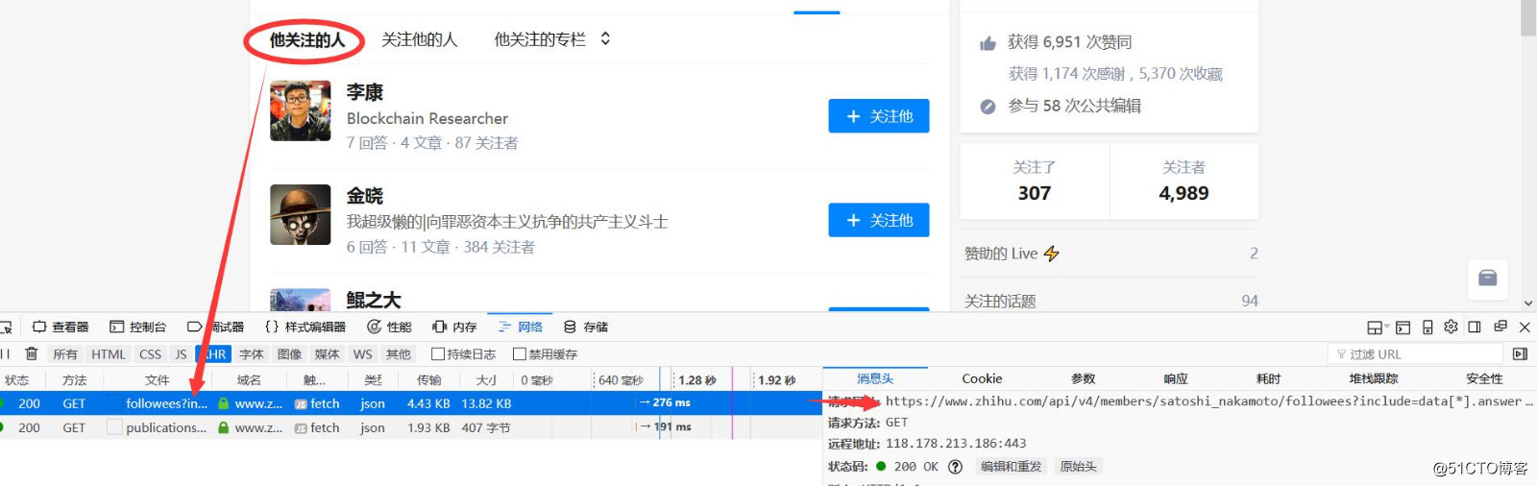Open the 性能 performance panel
This screenshot has height=486, width=1537.
pyautogui.click(x=389, y=327)
